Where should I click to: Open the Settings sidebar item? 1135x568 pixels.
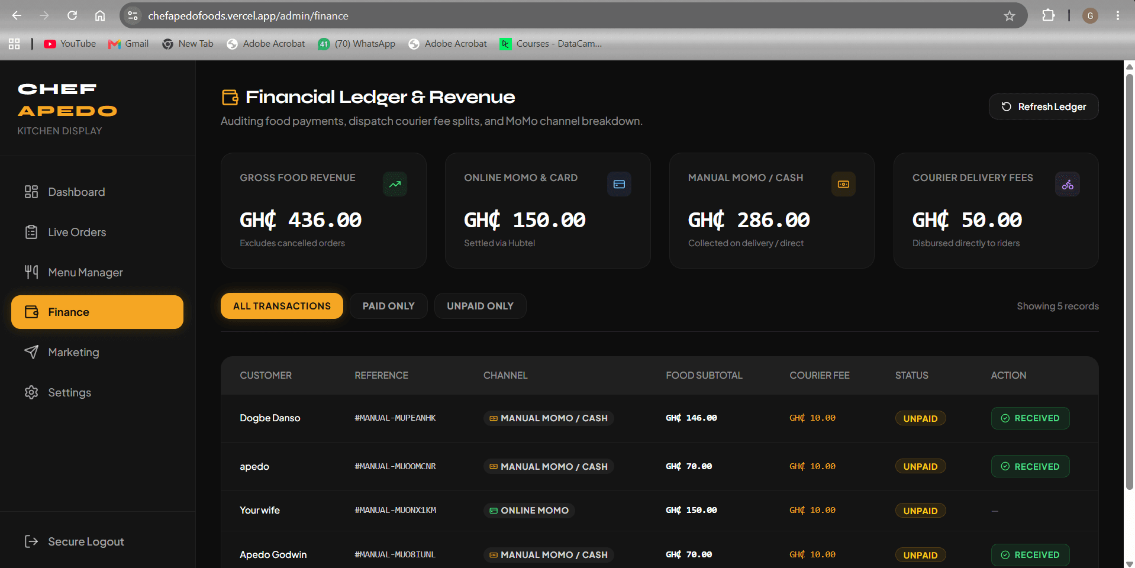[97, 392]
